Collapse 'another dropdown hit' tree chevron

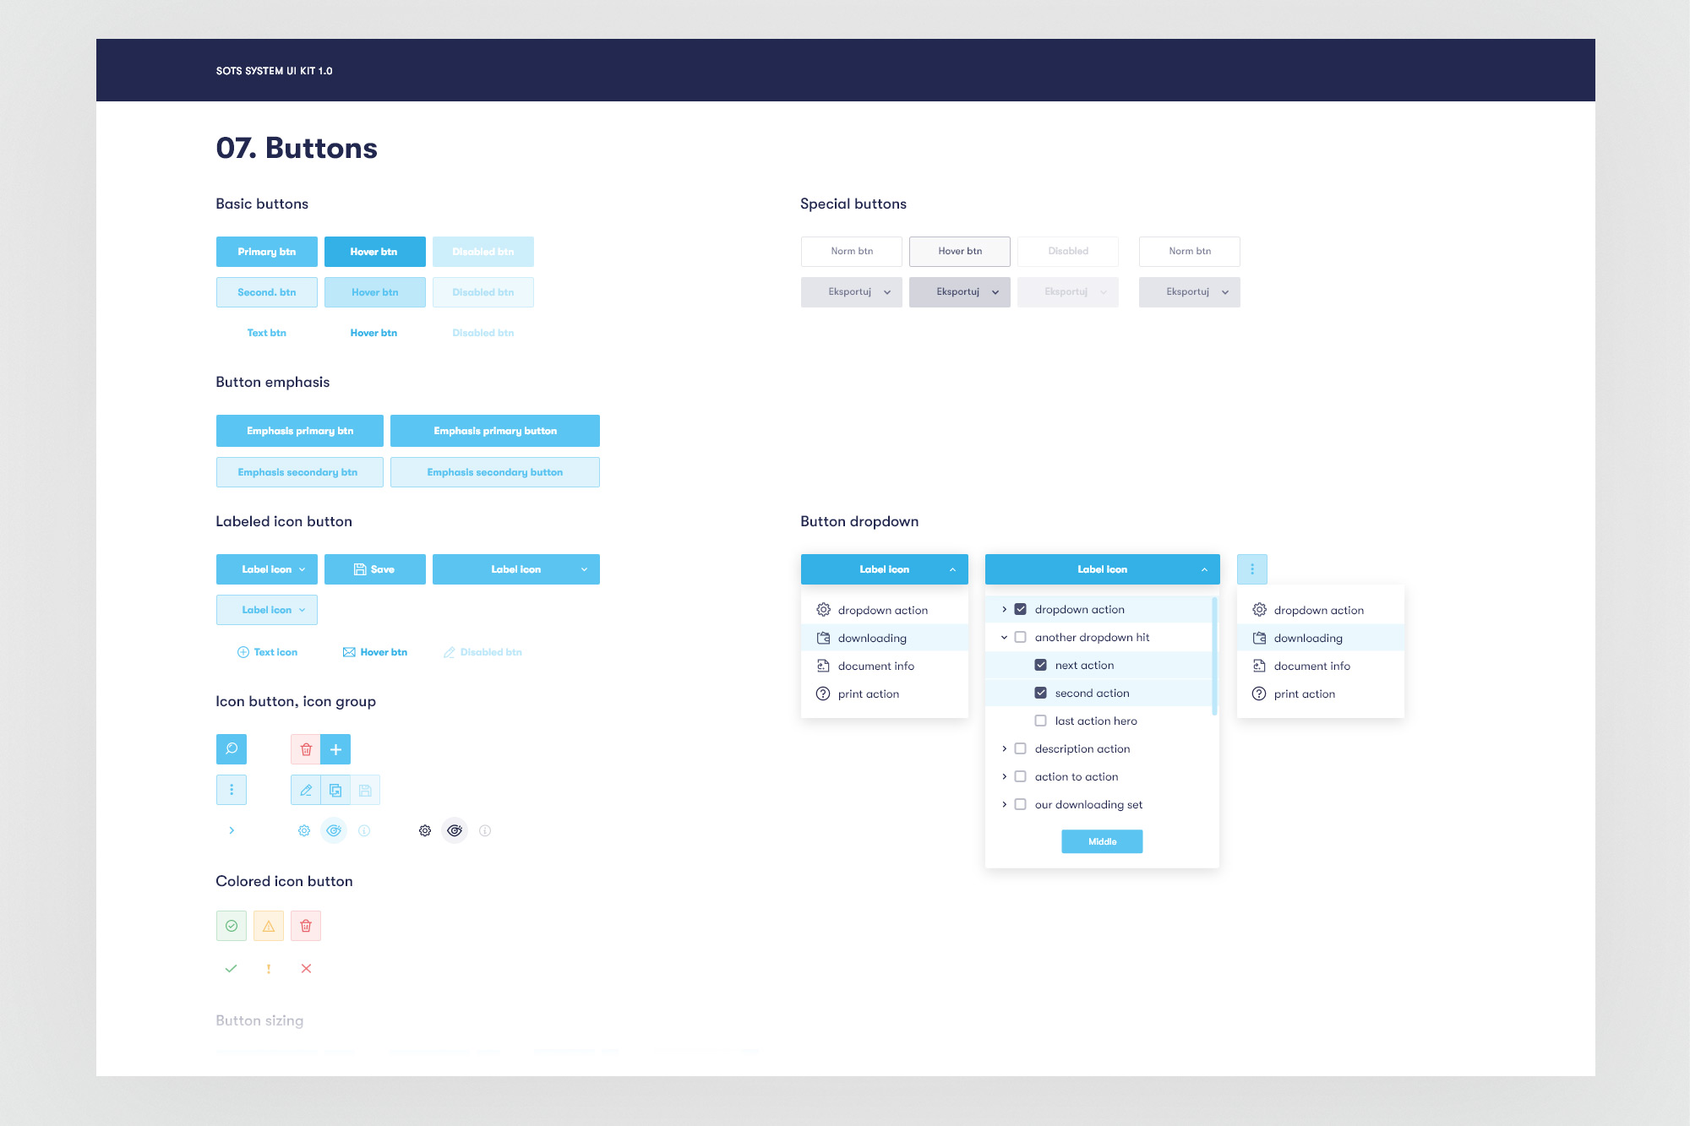coord(1004,637)
